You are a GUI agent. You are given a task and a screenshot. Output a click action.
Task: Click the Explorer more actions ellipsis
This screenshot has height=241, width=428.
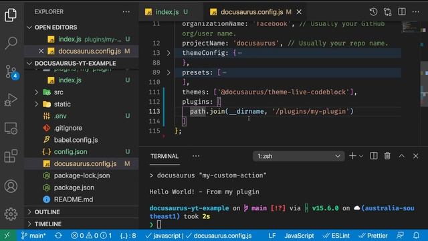pos(126,12)
